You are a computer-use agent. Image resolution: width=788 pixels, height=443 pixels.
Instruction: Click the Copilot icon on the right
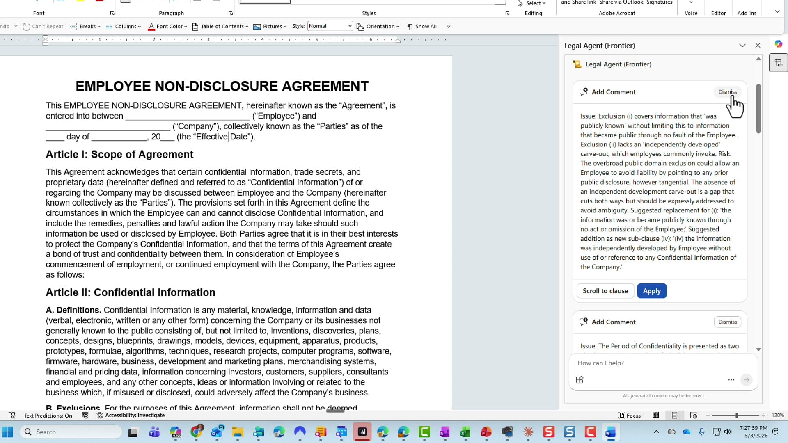(778, 44)
